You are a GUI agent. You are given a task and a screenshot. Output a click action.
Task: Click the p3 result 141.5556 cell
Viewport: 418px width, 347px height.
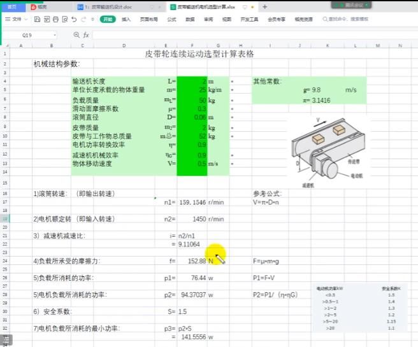point(192,337)
